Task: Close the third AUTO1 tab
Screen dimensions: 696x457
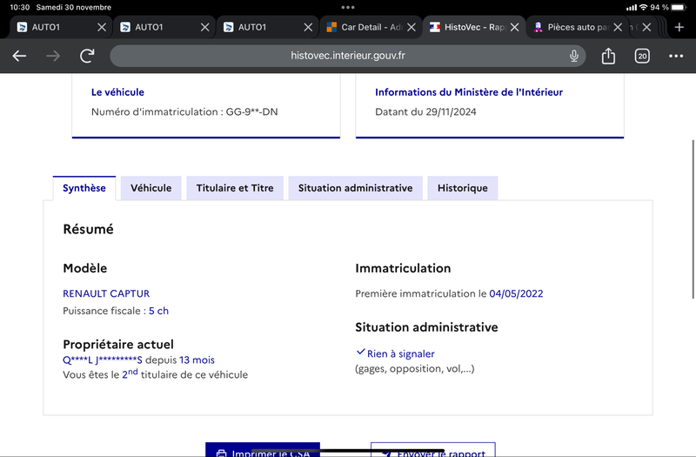Action: tap(308, 27)
